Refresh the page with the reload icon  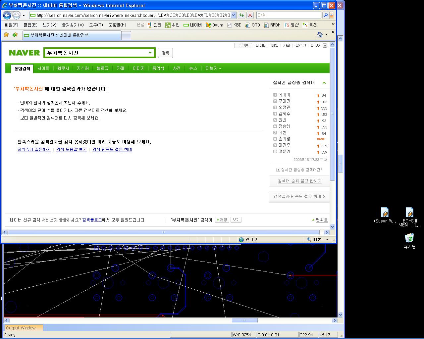tap(241, 15)
